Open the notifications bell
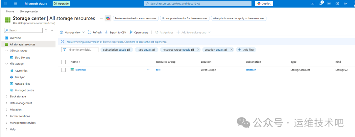 click(x=321, y=3)
